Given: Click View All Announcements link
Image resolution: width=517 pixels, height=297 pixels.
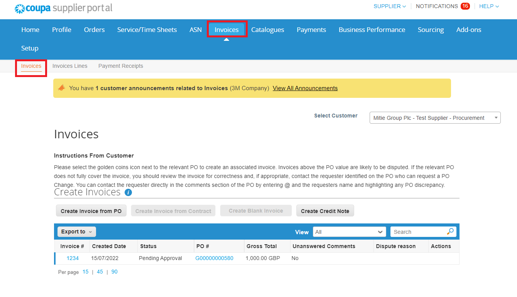Looking at the screenshot, I should click(x=305, y=88).
